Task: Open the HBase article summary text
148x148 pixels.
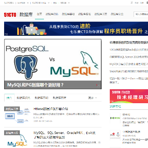Action: (67, 116)
